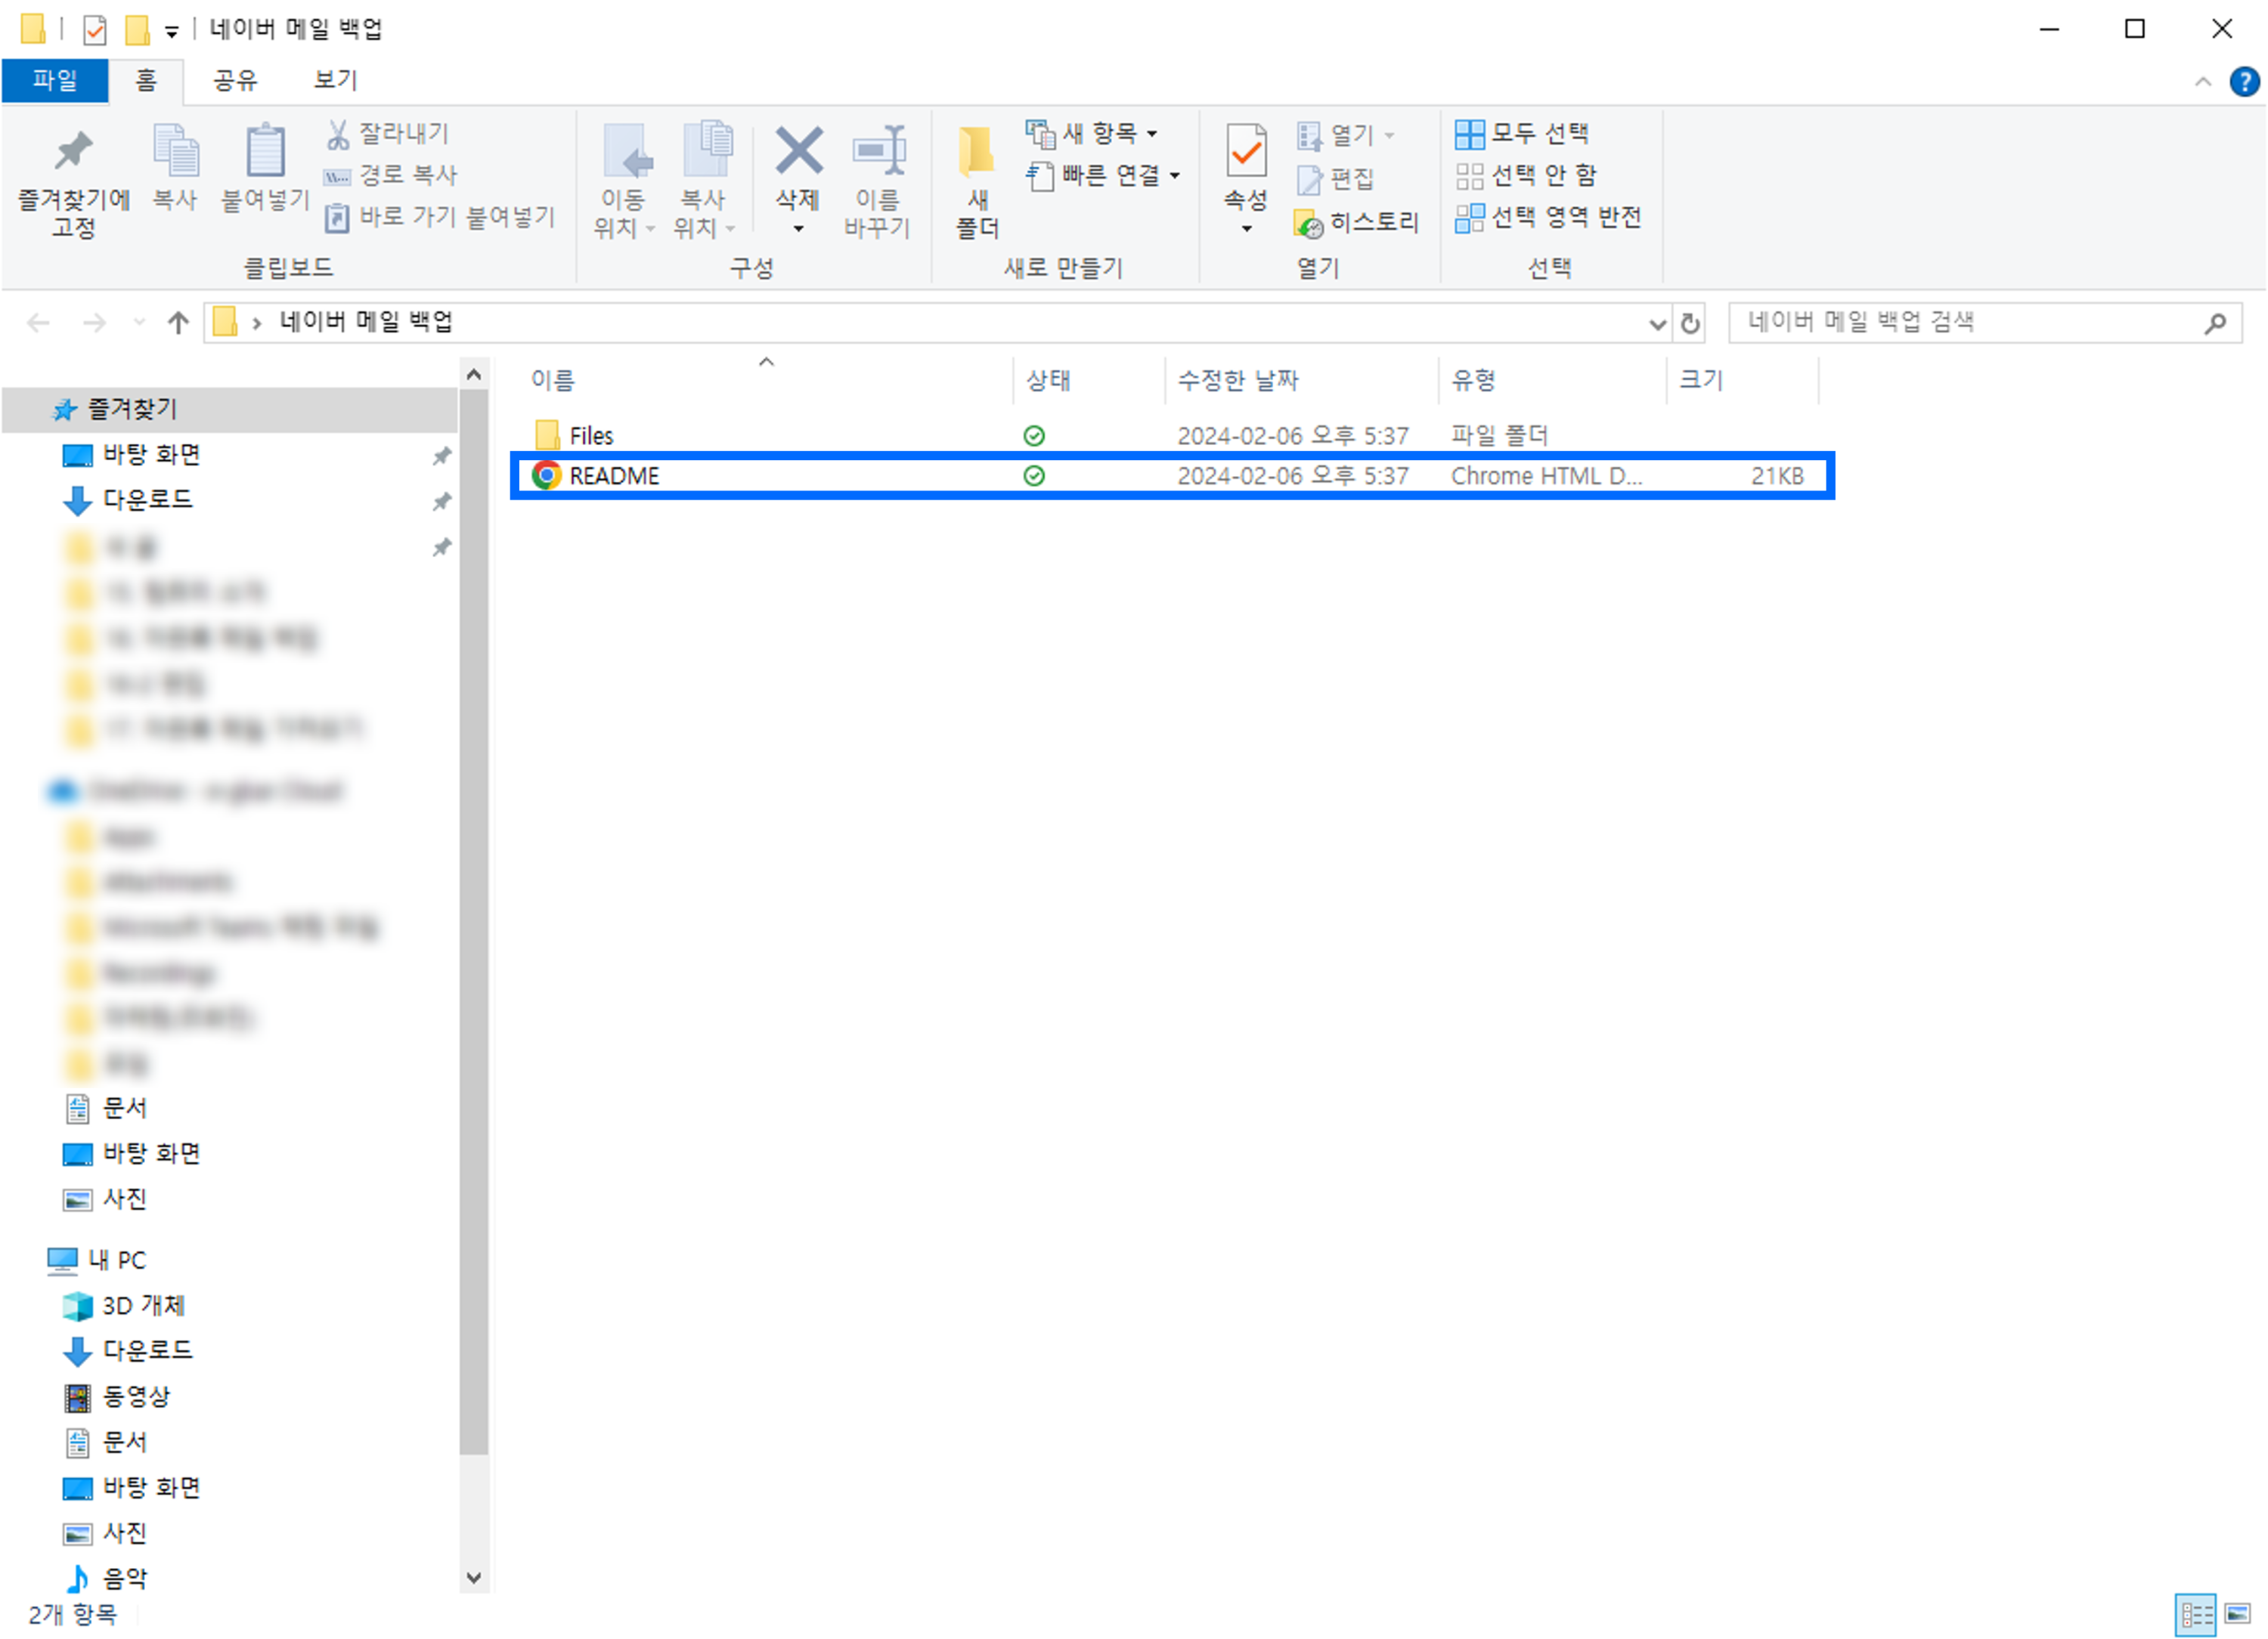The width and height of the screenshot is (2268, 1639).
Task: Open the address bar dropdown arrow
Action: point(1658,322)
